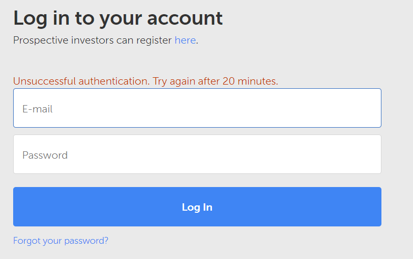Click the "Try again after 20 minutes" notice
This screenshot has height=259, width=413.
pyautogui.click(x=215, y=81)
